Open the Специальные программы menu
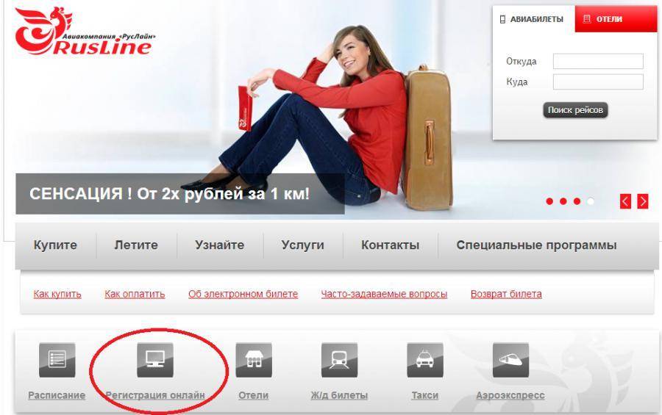 point(536,245)
